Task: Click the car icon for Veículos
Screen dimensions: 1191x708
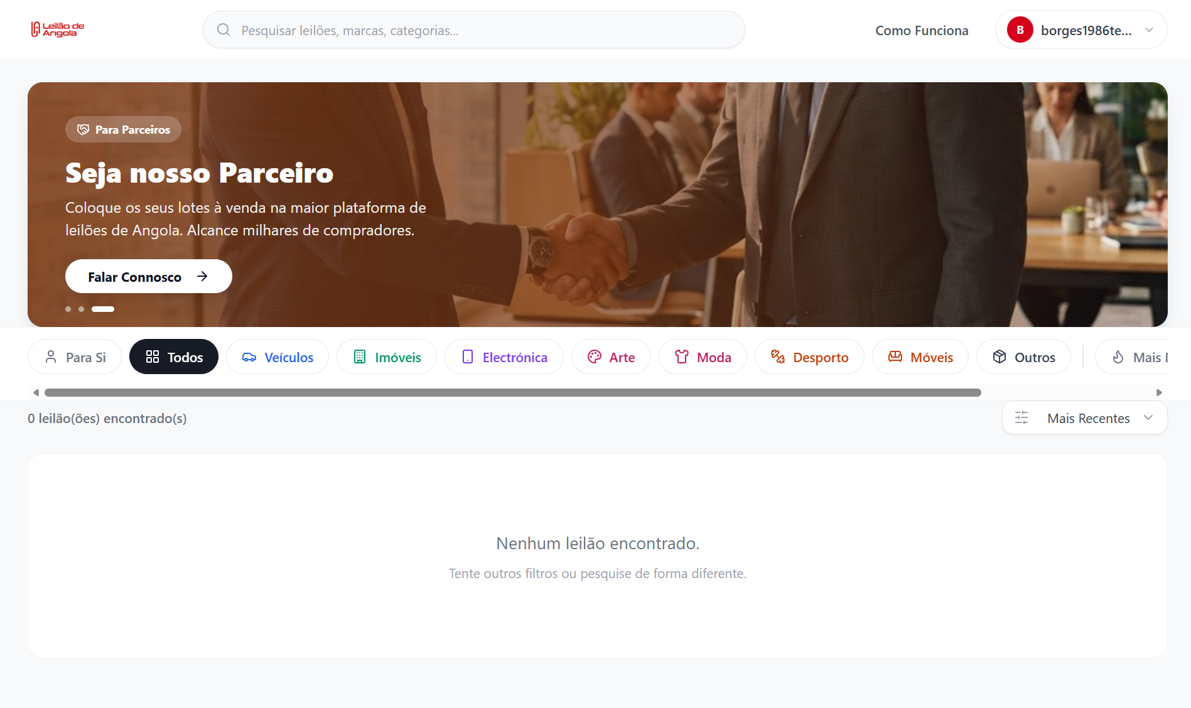Action: click(249, 357)
